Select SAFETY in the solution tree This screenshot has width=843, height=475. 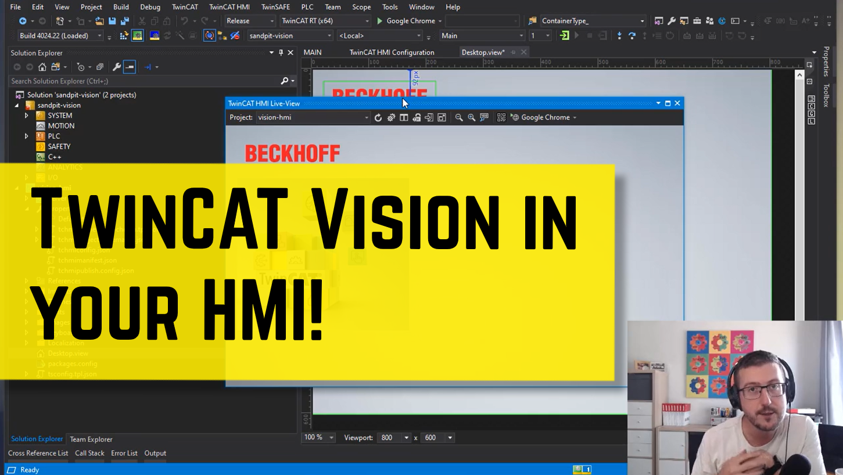click(59, 147)
